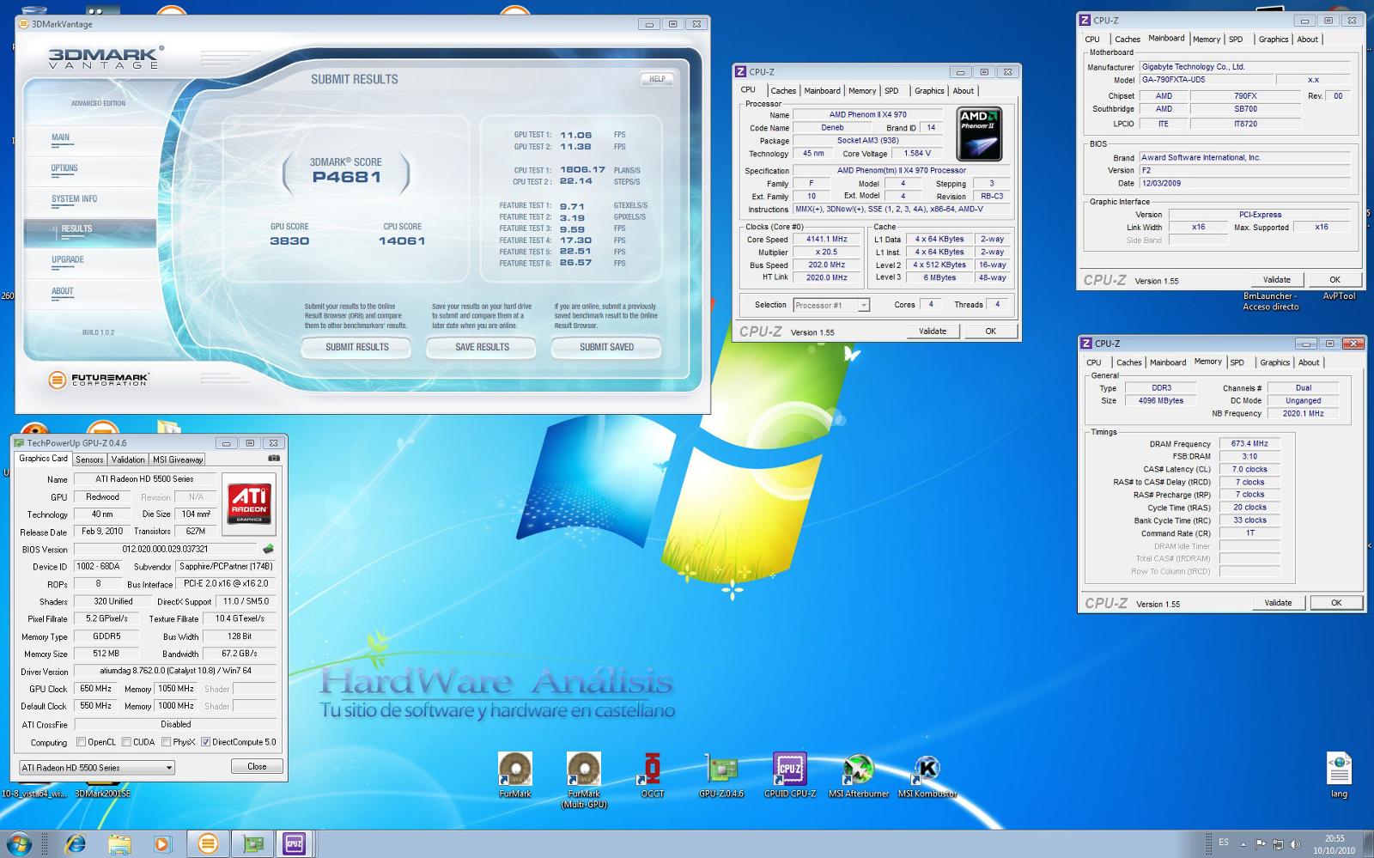Enable the CUDA checkbox in GPU-Z
1374x858 pixels.
126,742
